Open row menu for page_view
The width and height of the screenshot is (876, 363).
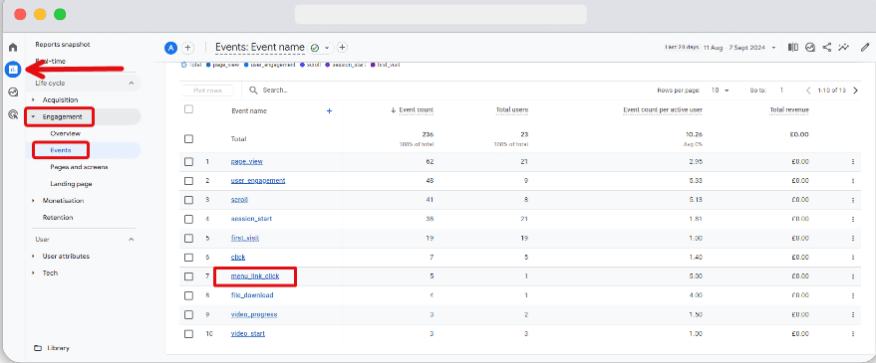[852, 162]
